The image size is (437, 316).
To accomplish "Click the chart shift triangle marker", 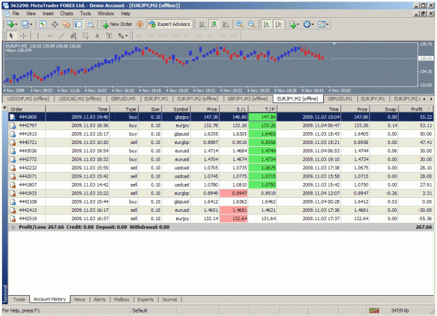I will (x=334, y=44).
